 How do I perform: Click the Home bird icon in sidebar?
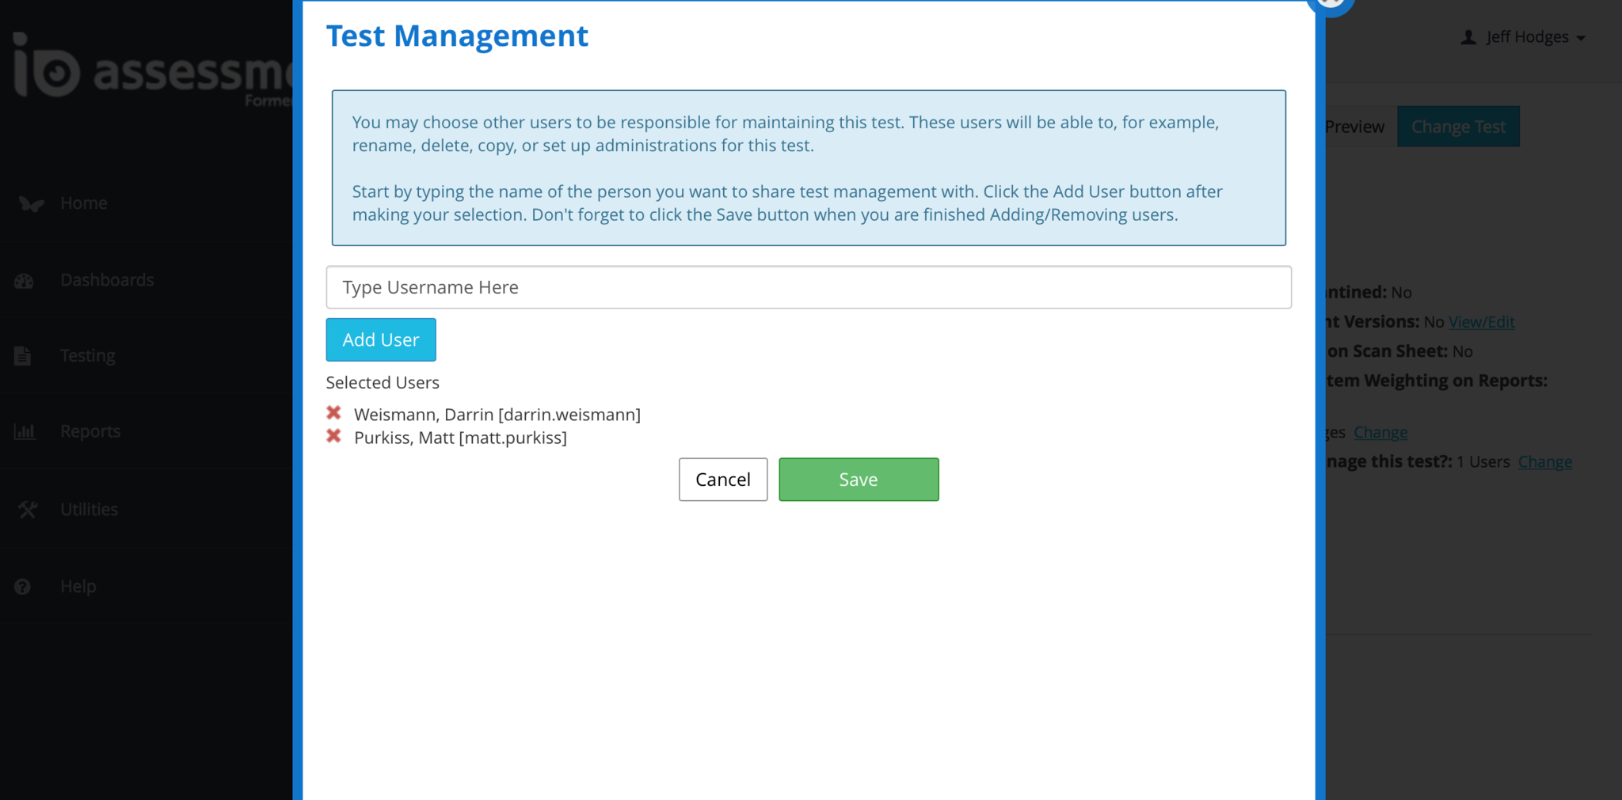[31, 204]
